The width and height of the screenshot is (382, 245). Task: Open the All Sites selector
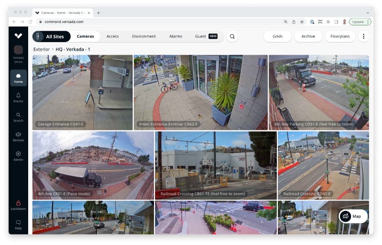coord(51,36)
